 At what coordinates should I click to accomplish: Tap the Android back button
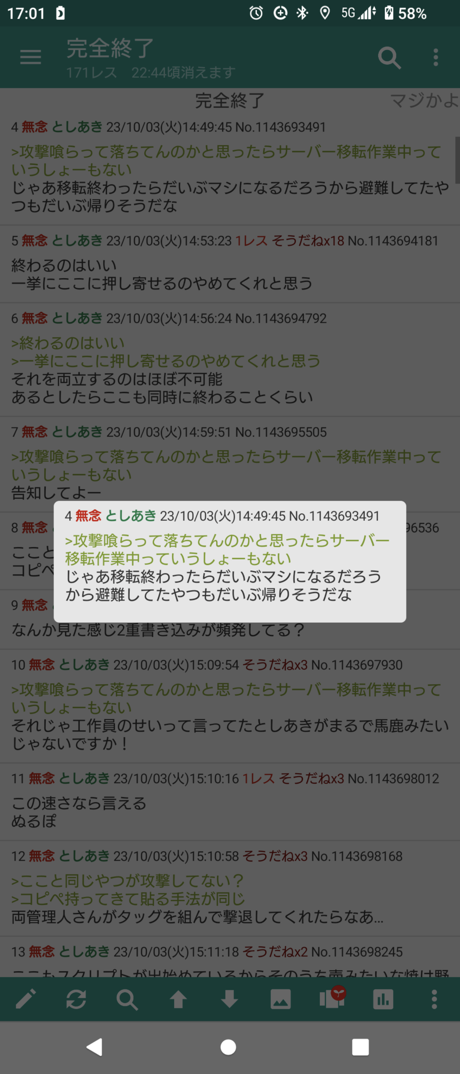pyautogui.click(x=94, y=1047)
